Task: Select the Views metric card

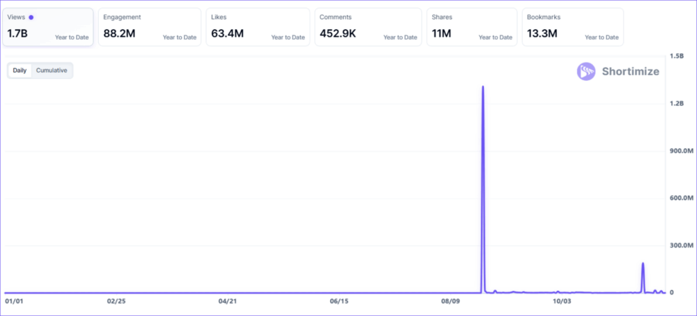Action: tap(48, 27)
